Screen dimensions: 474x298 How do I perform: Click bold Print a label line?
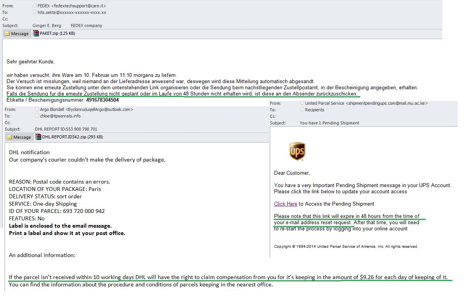[67, 233]
